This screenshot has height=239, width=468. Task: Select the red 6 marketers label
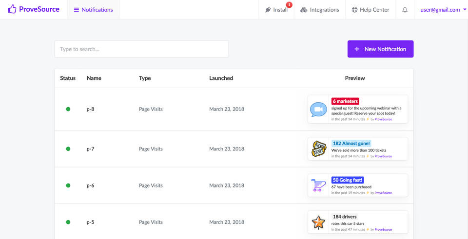point(345,101)
